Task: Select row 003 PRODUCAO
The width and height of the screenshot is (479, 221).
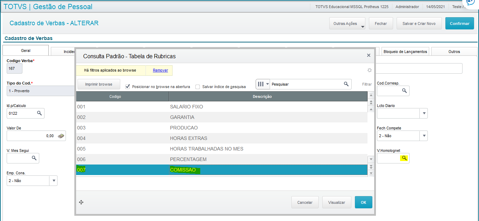Action: point(222,128)
